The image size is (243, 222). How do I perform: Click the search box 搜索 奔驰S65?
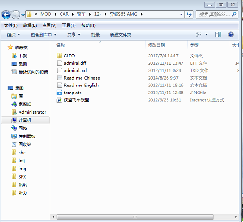pos(214,14)
